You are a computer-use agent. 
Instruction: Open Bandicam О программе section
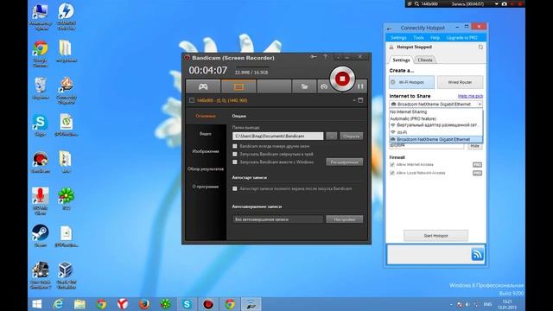206,187
